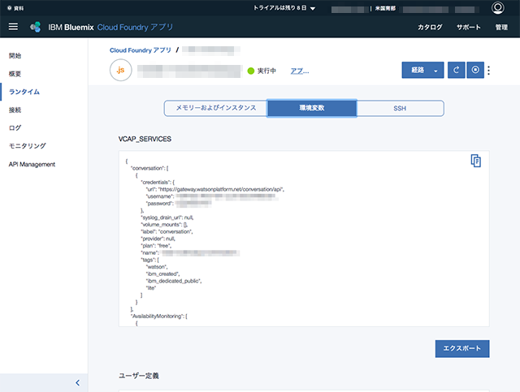Image resolution: width=520 pixels, height=392 pixels.
Task: Click the "ibm_dedicated_public" tag line
Action: tap(174, 281)
